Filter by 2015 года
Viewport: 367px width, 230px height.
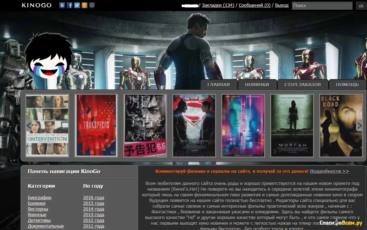[94, 203]
